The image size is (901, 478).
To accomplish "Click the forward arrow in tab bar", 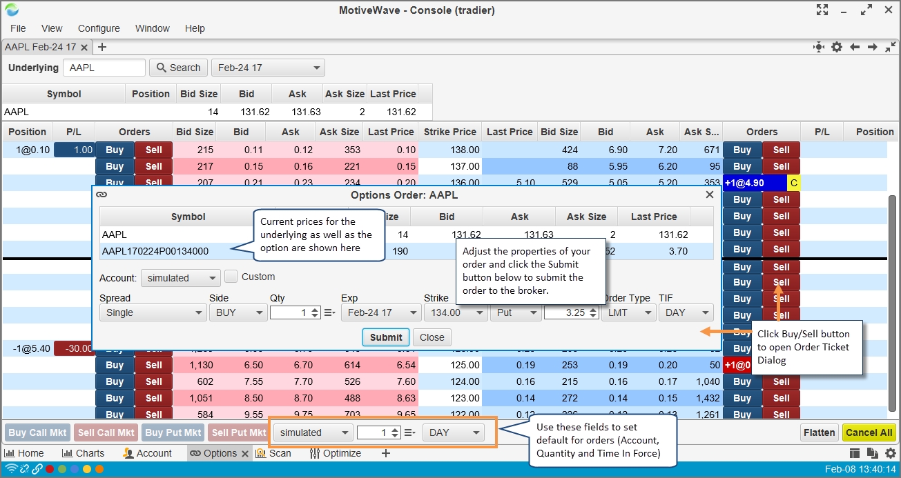I will pos(873,47).
